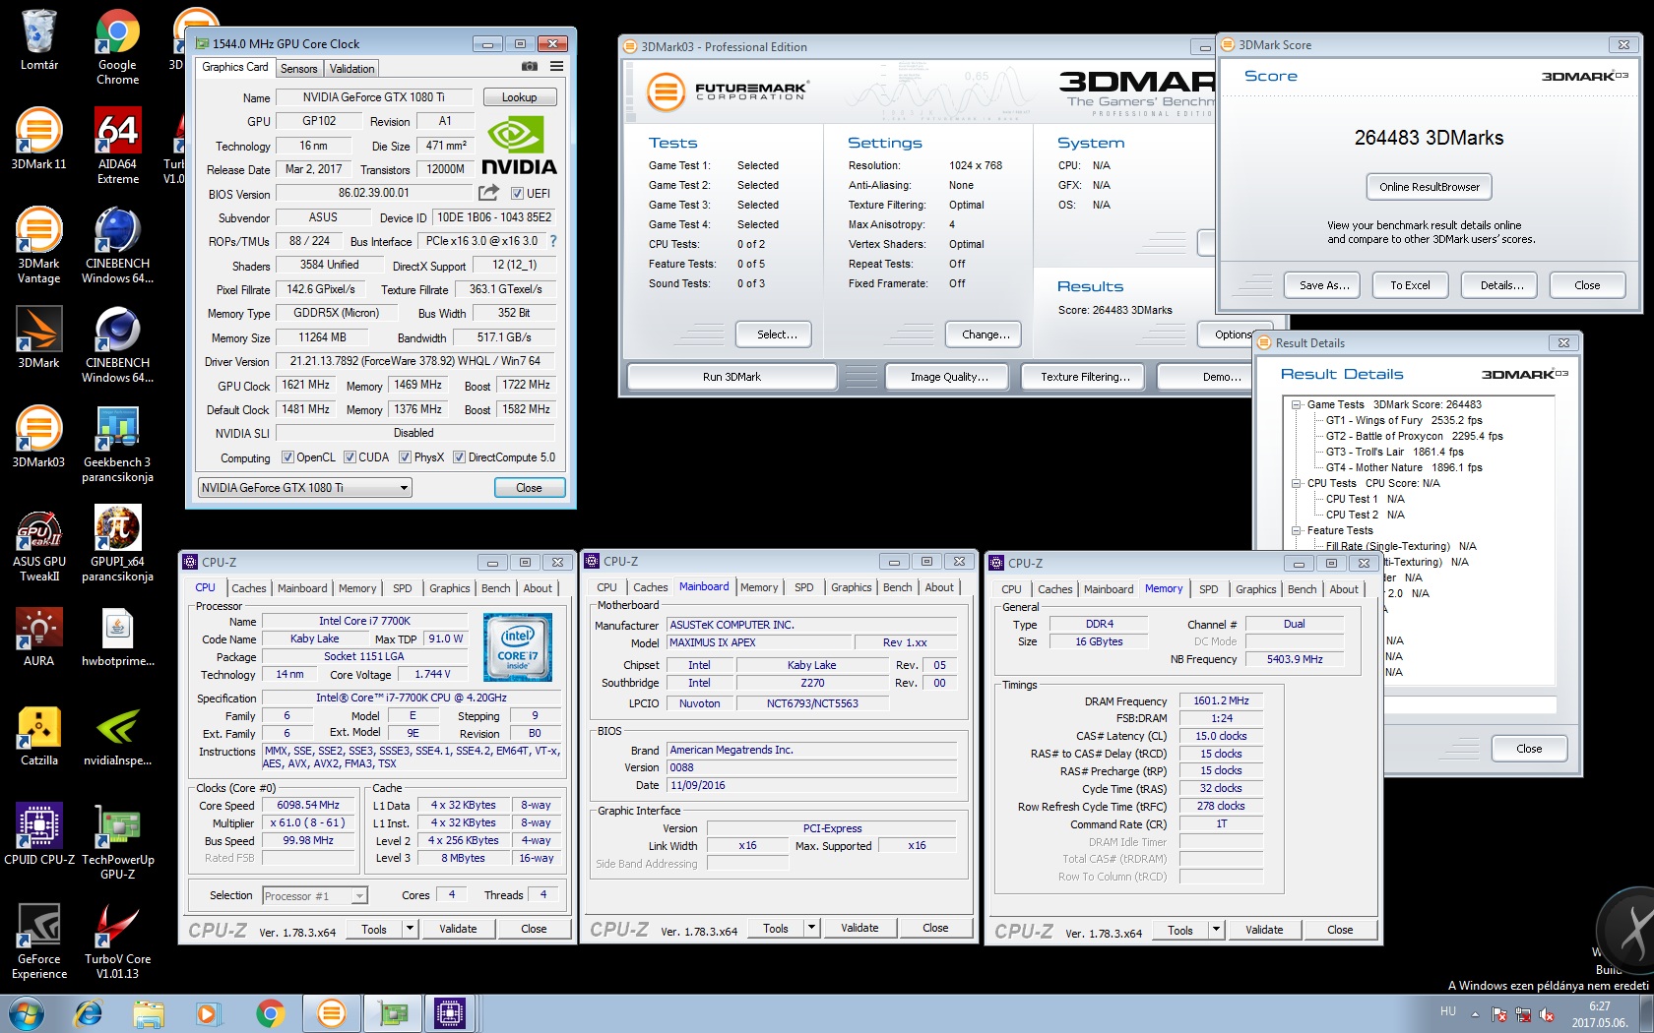Open the 3DMark desktop shortcut with orange logo
This screenshot has height=1033, width=1654.
[39, 337]
